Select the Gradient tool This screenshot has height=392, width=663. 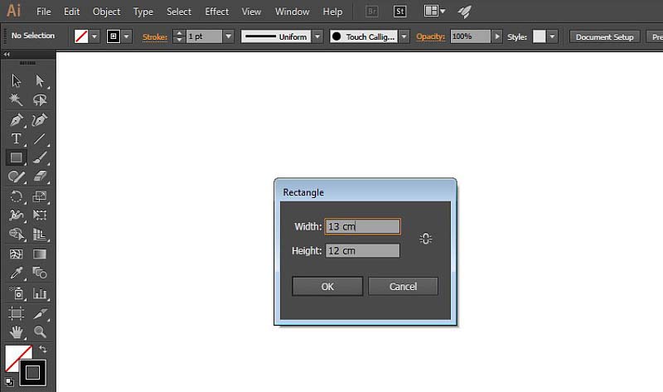(x=40, y=254)
